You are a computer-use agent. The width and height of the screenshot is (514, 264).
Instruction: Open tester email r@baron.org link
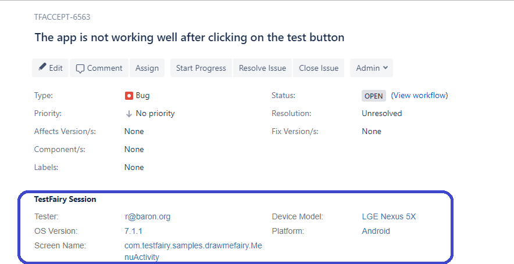click(147, 217)
